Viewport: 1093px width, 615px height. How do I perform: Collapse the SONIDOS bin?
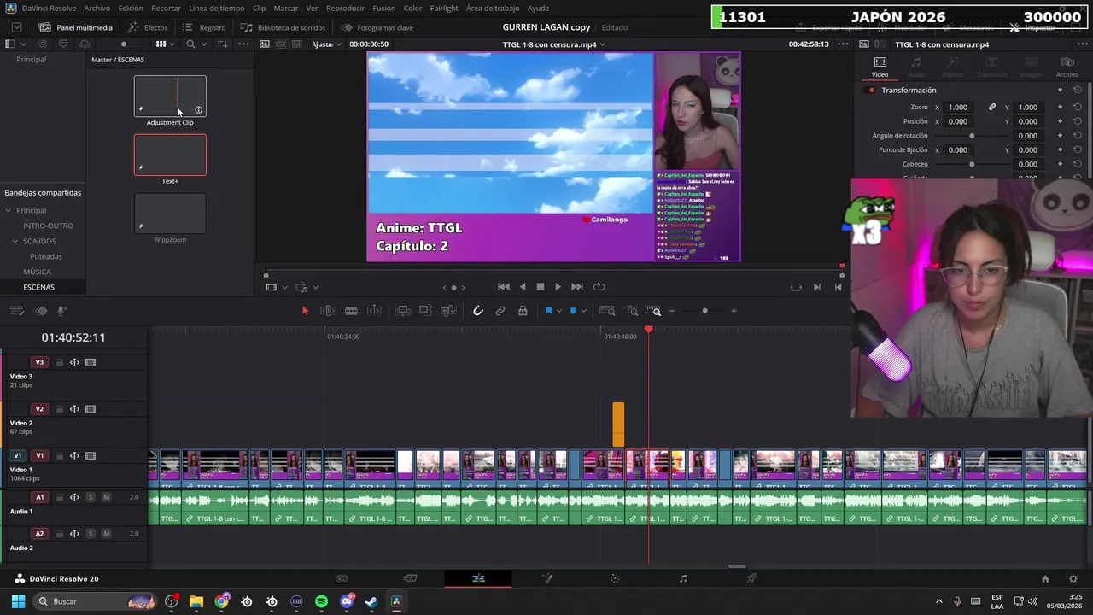pyautogui.click(x=15, y=241)
